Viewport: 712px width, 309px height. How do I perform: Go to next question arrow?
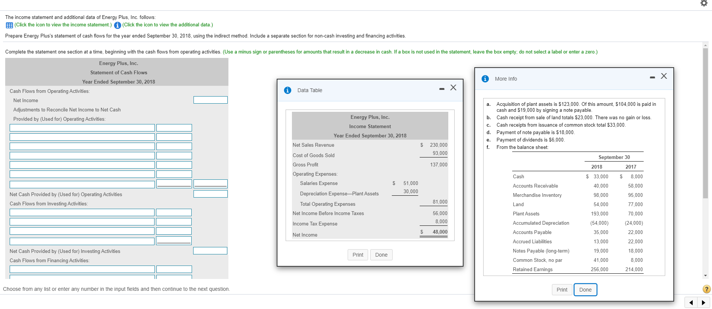click(x=703, y=302)
